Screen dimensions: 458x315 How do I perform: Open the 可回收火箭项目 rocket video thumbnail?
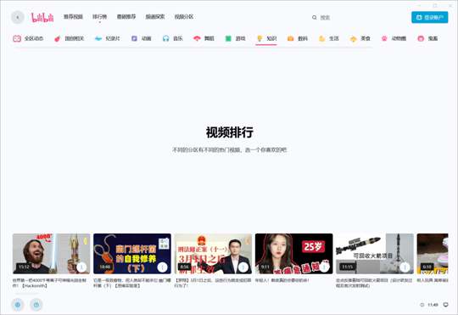coord(375,254)
